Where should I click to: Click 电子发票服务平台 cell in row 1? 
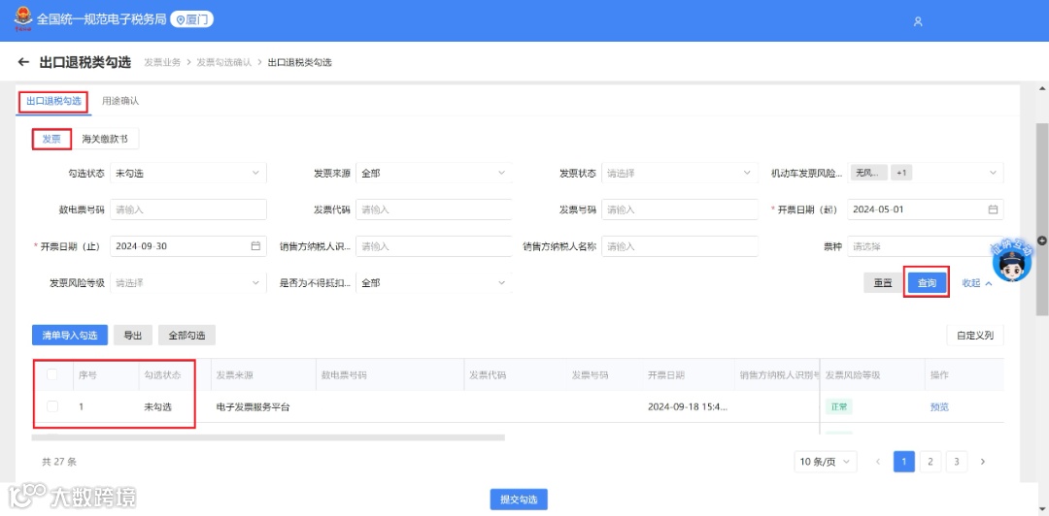[253, 407]
